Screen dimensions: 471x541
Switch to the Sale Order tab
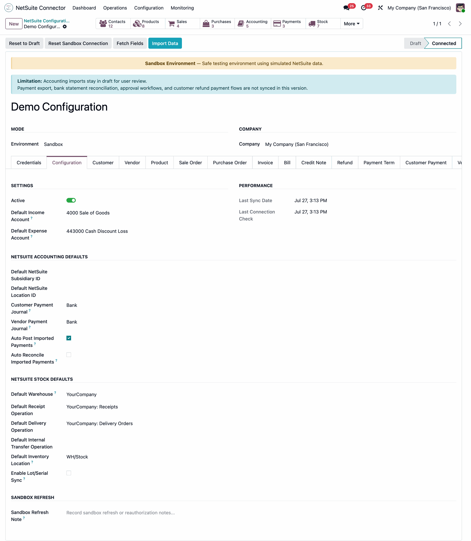tap(190, 163)
